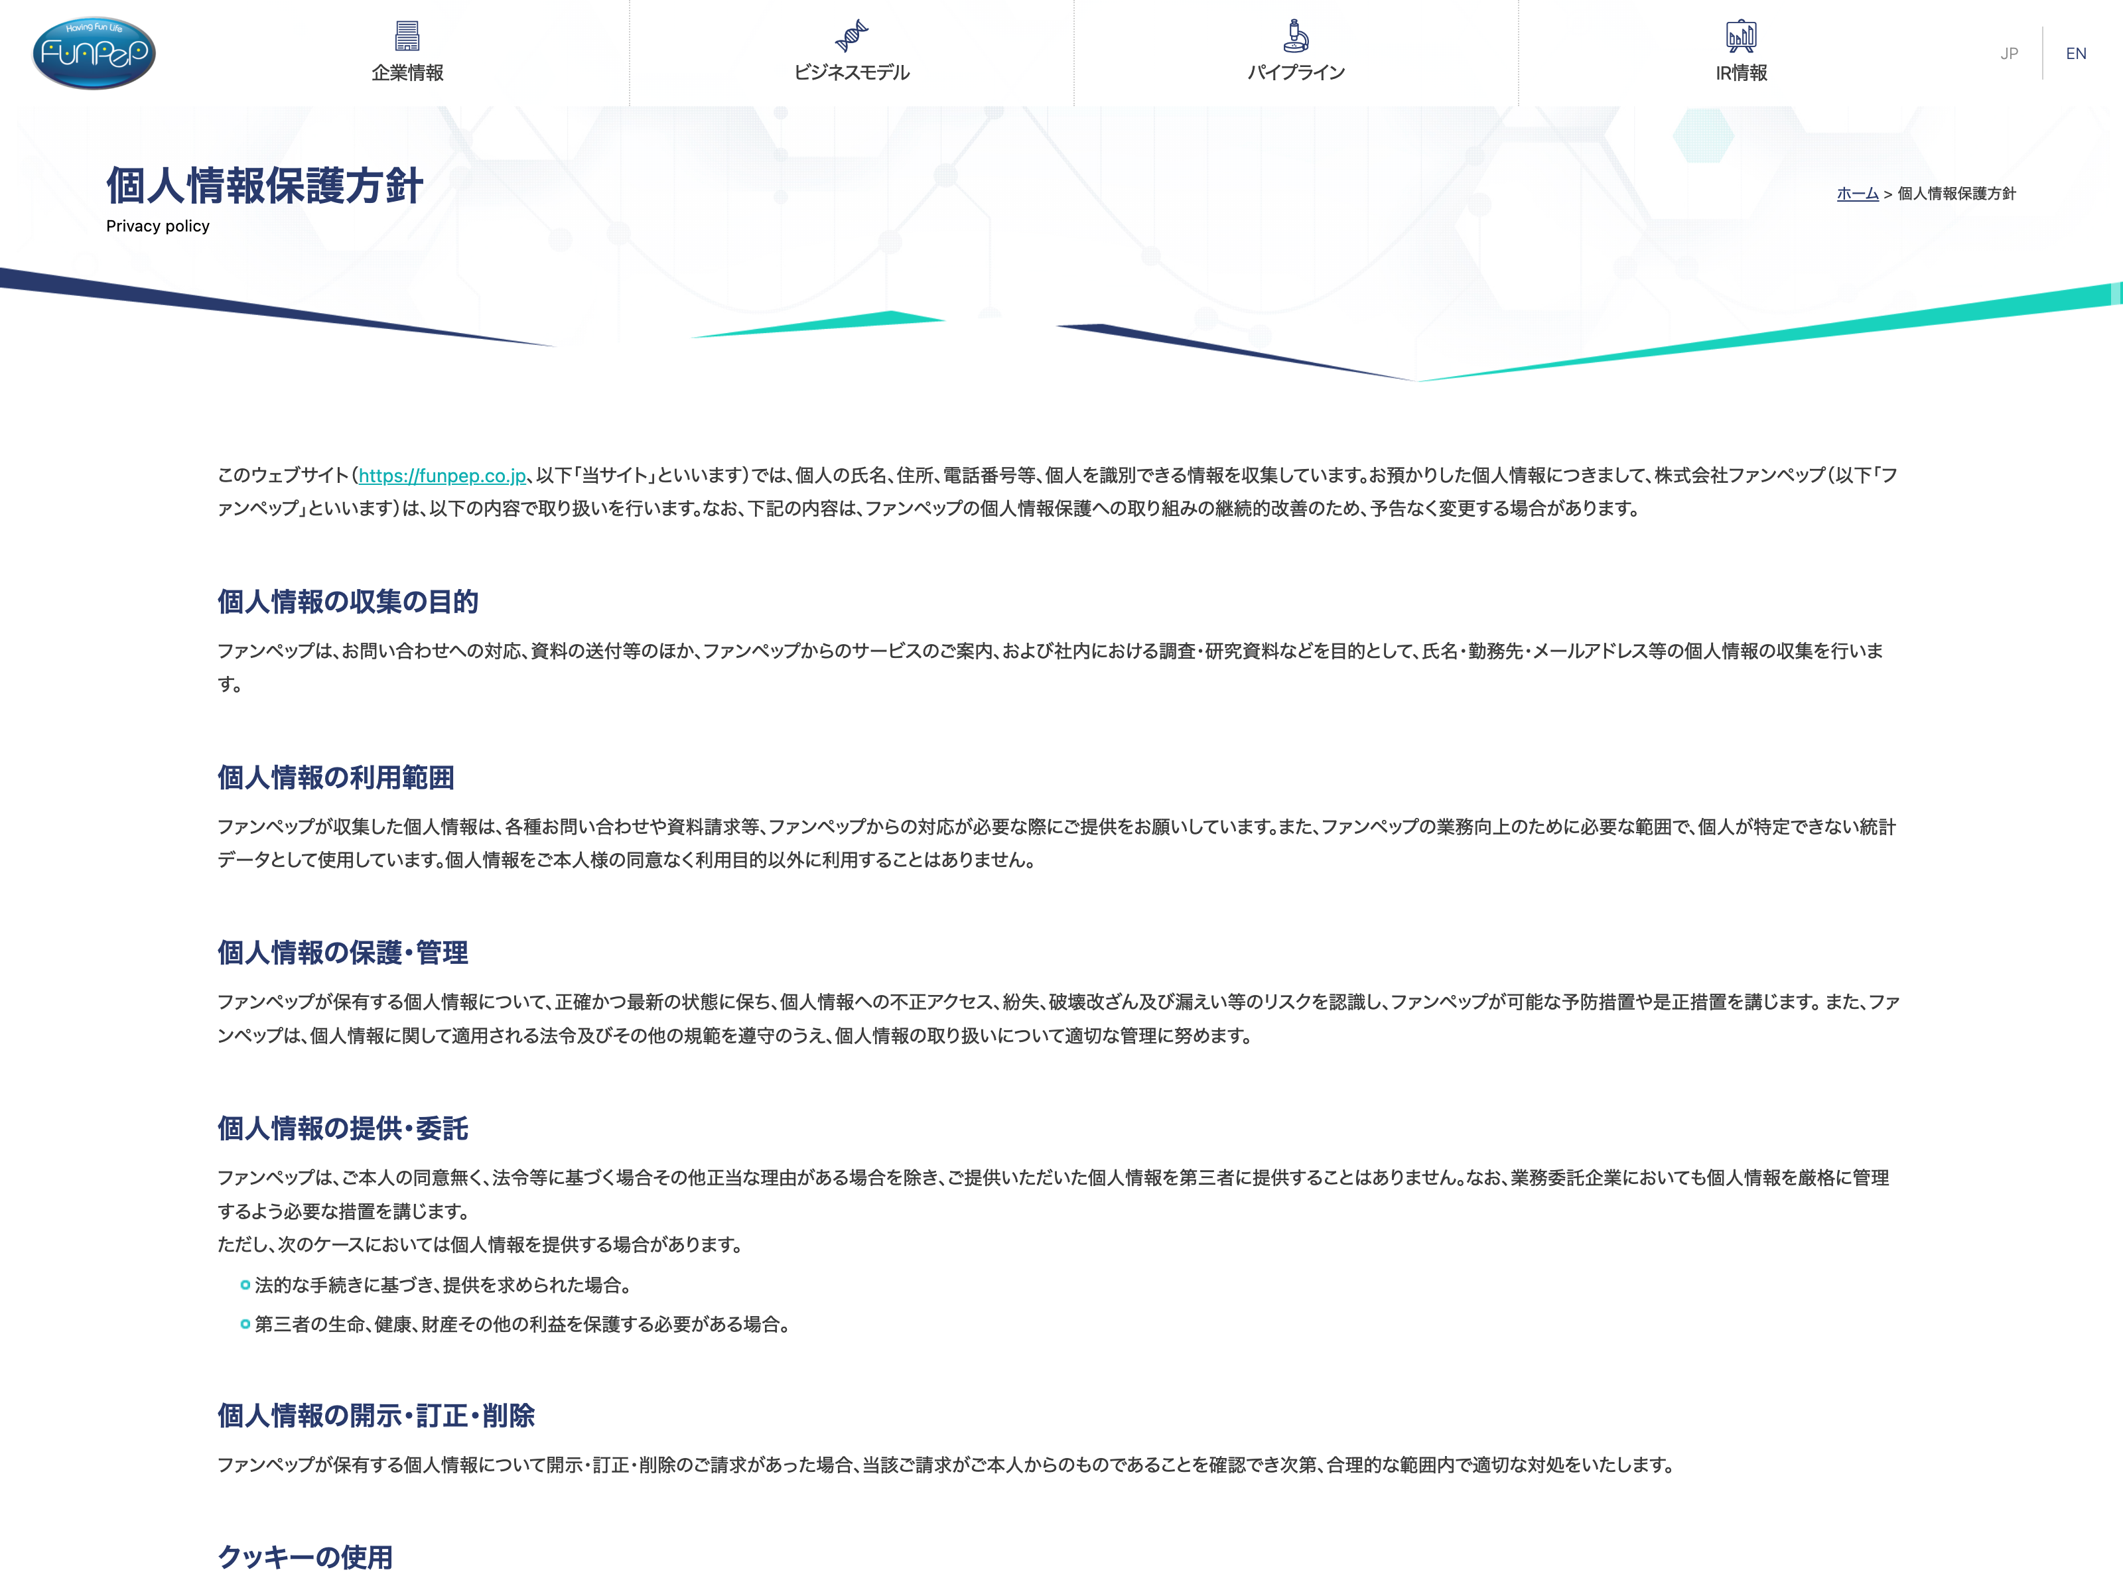Click the 個人情報保護方針 page title
This screenshot has width=2123, height=1592.
pyautogui.click(x=264, y=186)
